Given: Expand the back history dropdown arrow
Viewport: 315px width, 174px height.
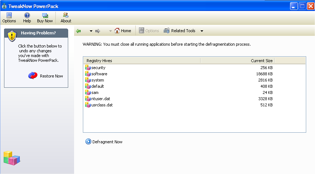Looking at the screenshot, I should click(x=91, y=31).
